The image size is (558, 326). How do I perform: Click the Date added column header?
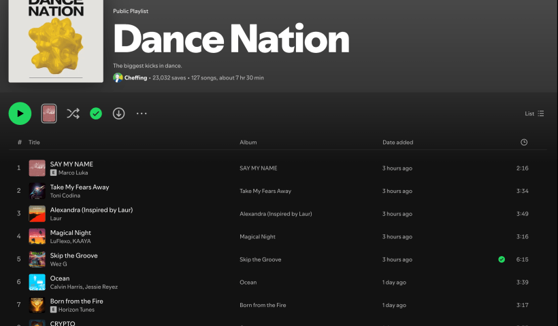tap(397, 142)
